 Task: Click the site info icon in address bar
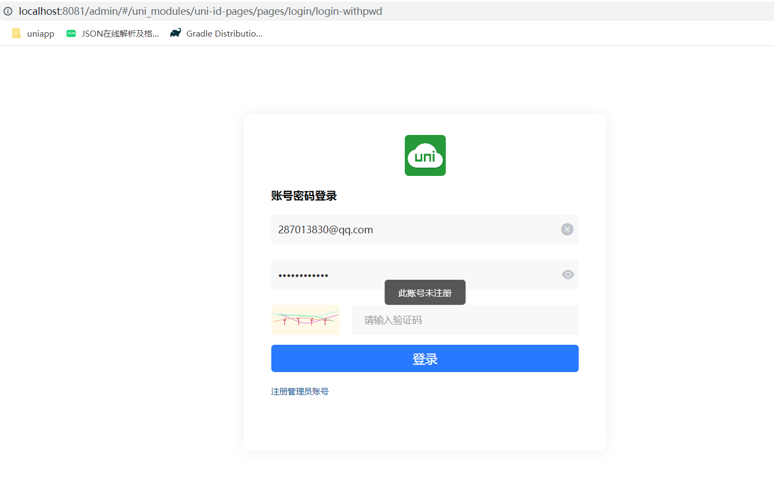(x=8, y=11)
